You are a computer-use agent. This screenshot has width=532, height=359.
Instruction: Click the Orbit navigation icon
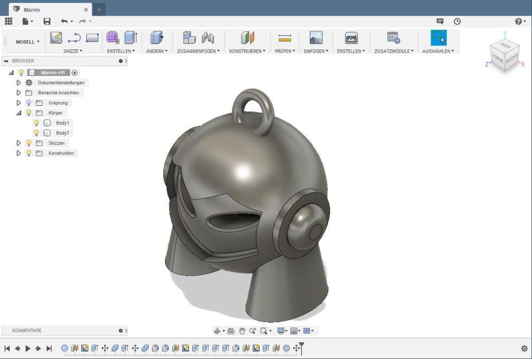tap(217, 331)
